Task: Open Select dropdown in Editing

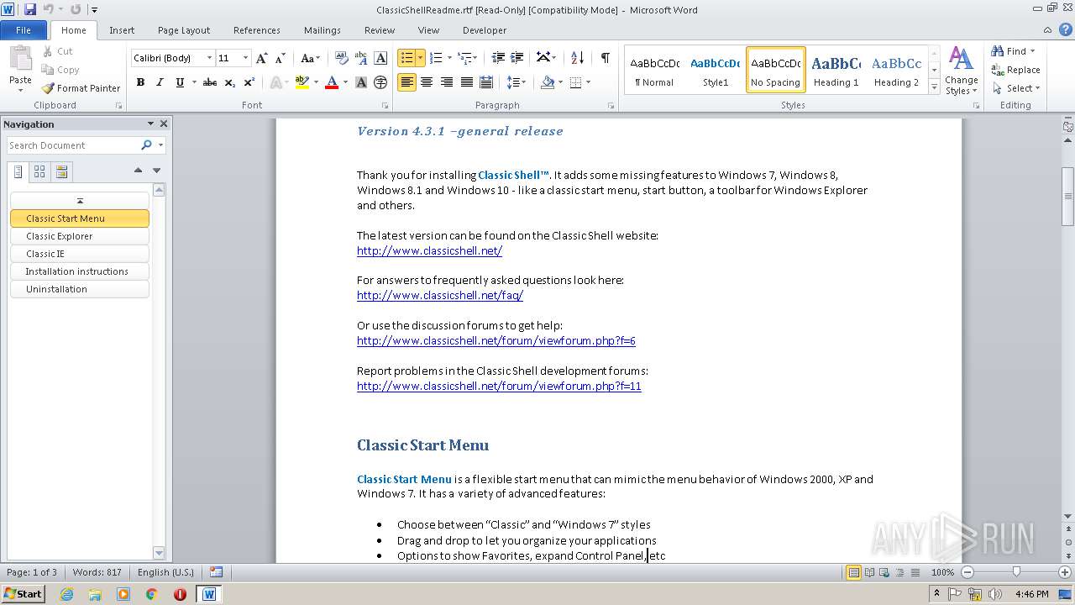Action: coord(1016,88)
